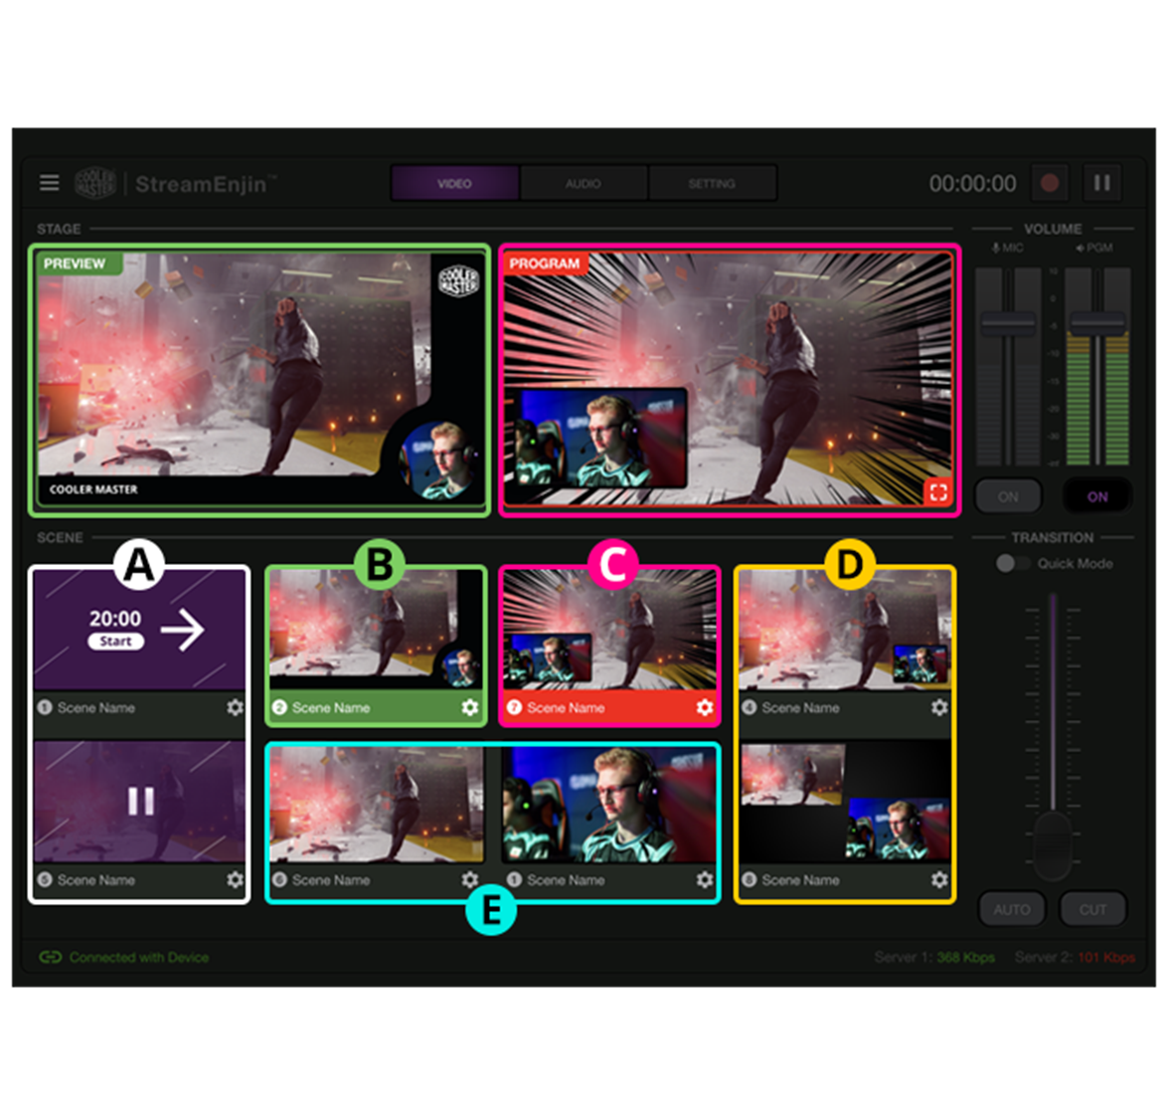The height and width of the screenshot is (1114, 1168).
Task: Select the red-labeled comic burst scene thumbnail
Action: click(x=610, y=631)
